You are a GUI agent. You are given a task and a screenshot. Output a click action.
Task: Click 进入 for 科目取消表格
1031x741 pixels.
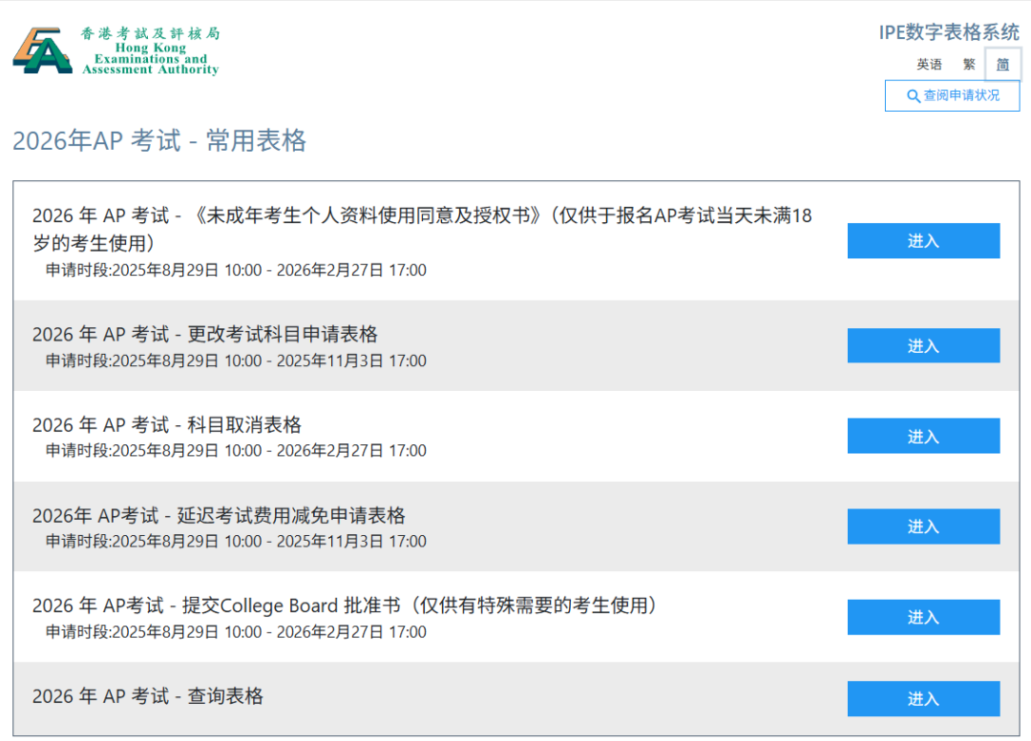pos(922,436)
